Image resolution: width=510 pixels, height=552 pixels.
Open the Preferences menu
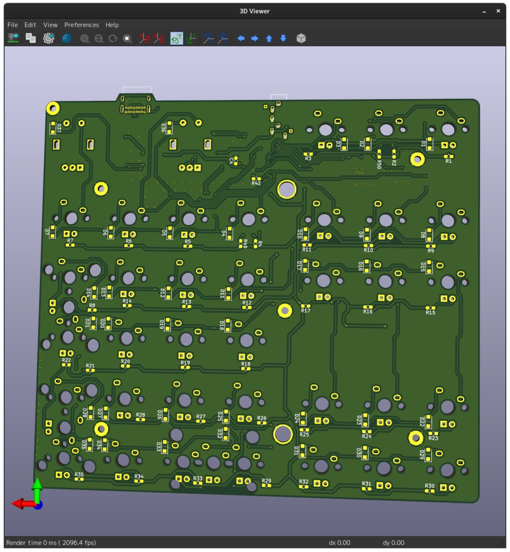81,25
